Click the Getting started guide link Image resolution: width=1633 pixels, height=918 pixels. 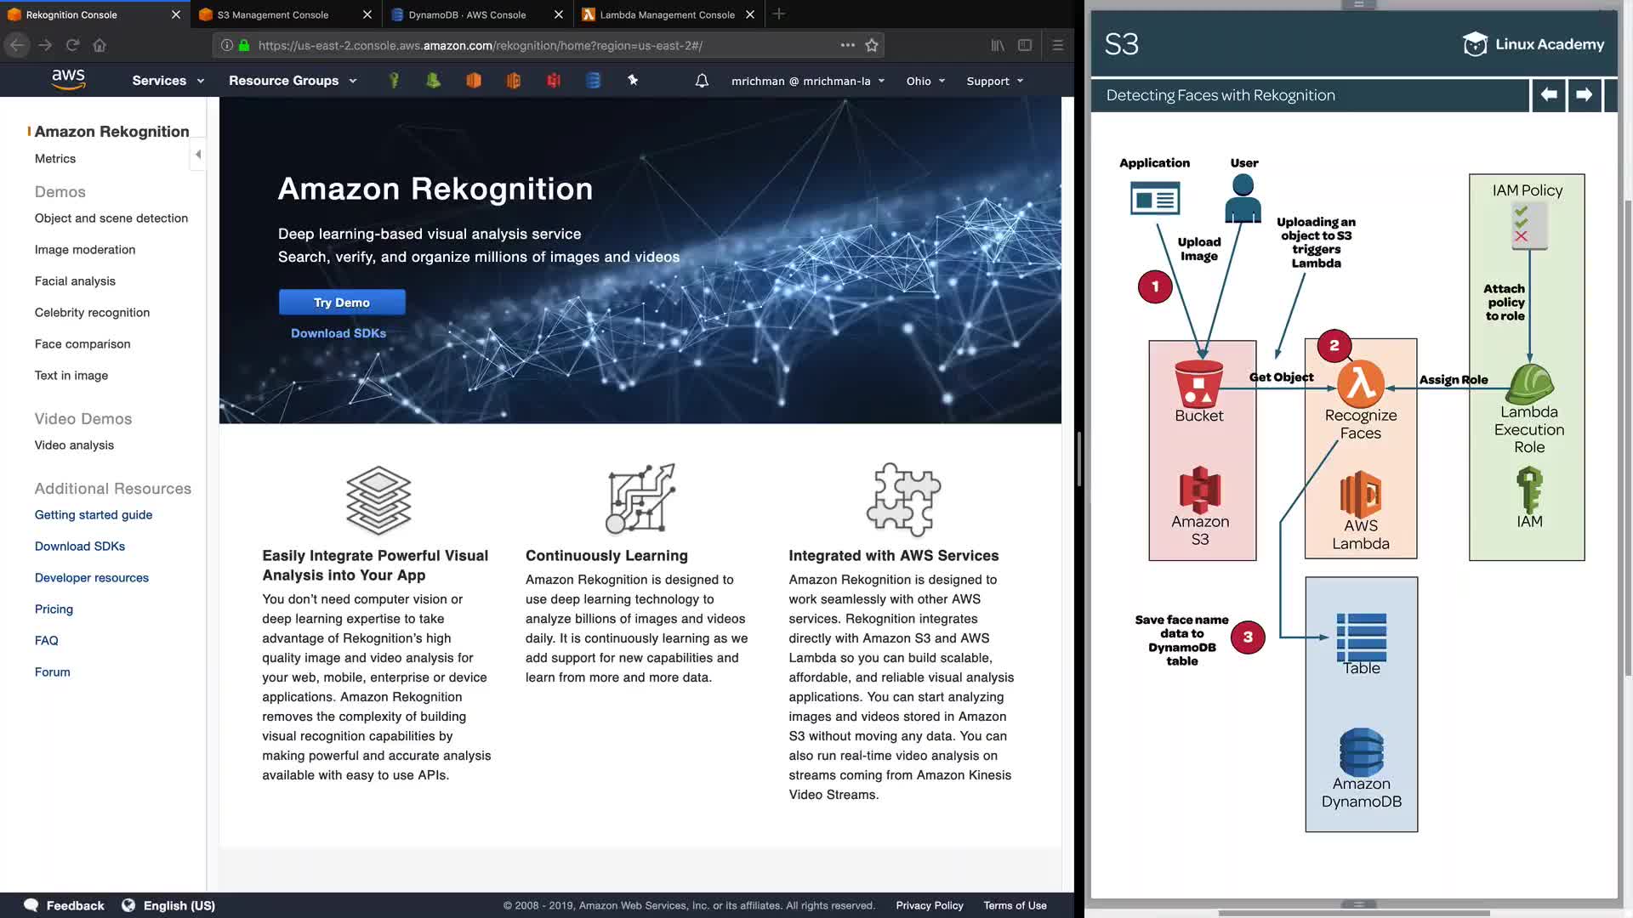coord(94,515)
